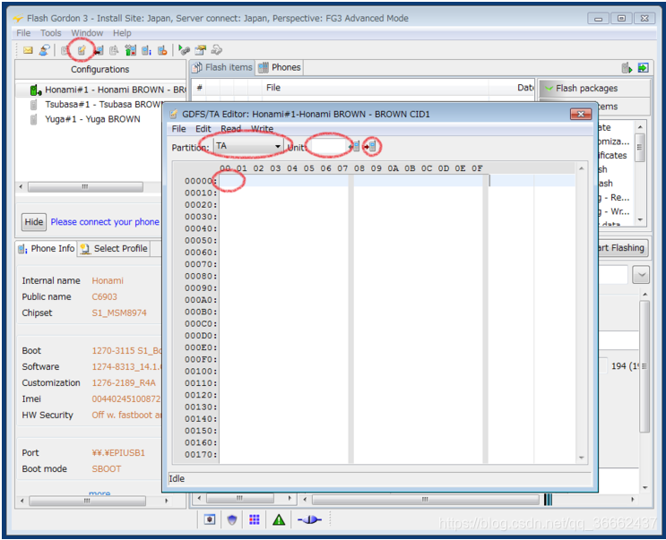Click the write unit red-arrow phone icon

pyautogui.click(x=371, y=147)
